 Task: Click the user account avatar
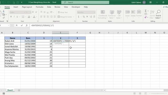pos(144,2)
